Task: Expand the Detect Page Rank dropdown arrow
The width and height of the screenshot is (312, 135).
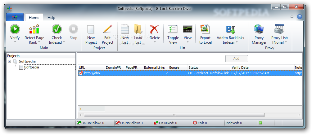Action: [39, 42]
